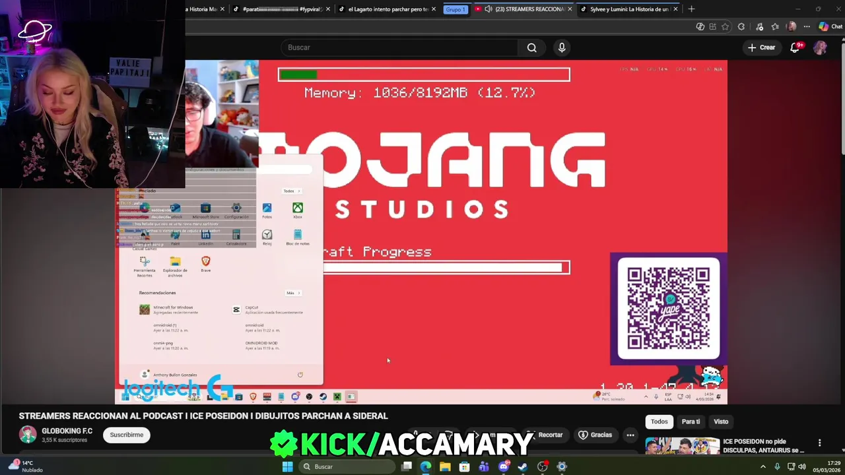The width and height of the screenshot is (845, 475).
Task: Click the Crear button
Action: [761, 47]
